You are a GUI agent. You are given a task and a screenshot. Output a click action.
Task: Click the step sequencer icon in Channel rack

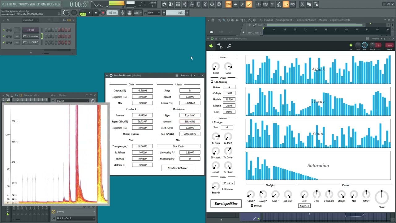point(69,20)
